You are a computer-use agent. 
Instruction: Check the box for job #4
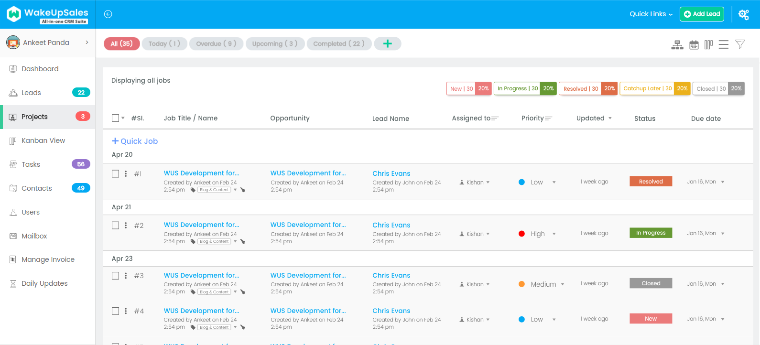[115, 311]
